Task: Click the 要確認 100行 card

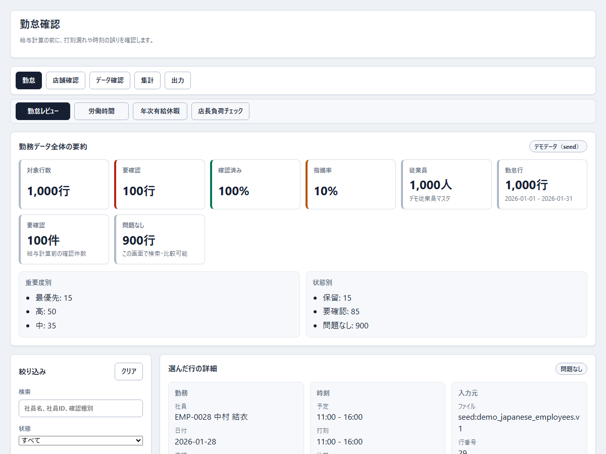Action: tap(160, 184)
